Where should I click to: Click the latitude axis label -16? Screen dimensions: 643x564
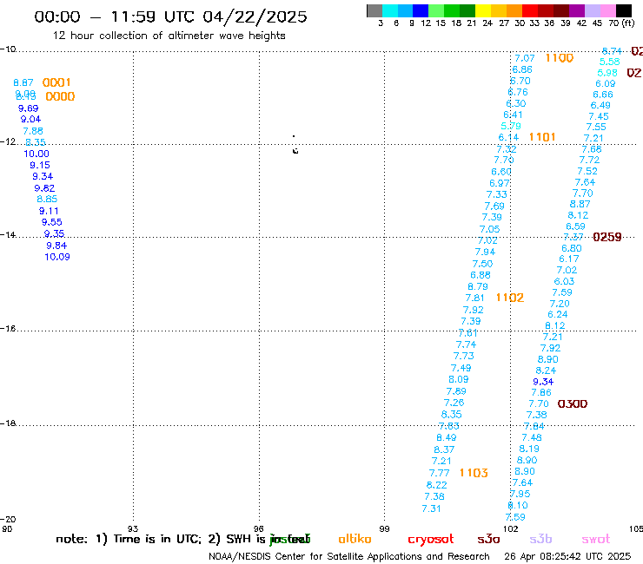(8, 329)
